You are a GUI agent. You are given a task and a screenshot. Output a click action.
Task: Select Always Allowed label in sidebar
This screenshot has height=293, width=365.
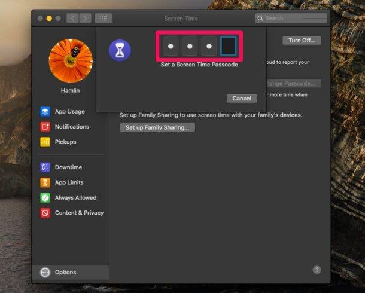tap(75, 198)
